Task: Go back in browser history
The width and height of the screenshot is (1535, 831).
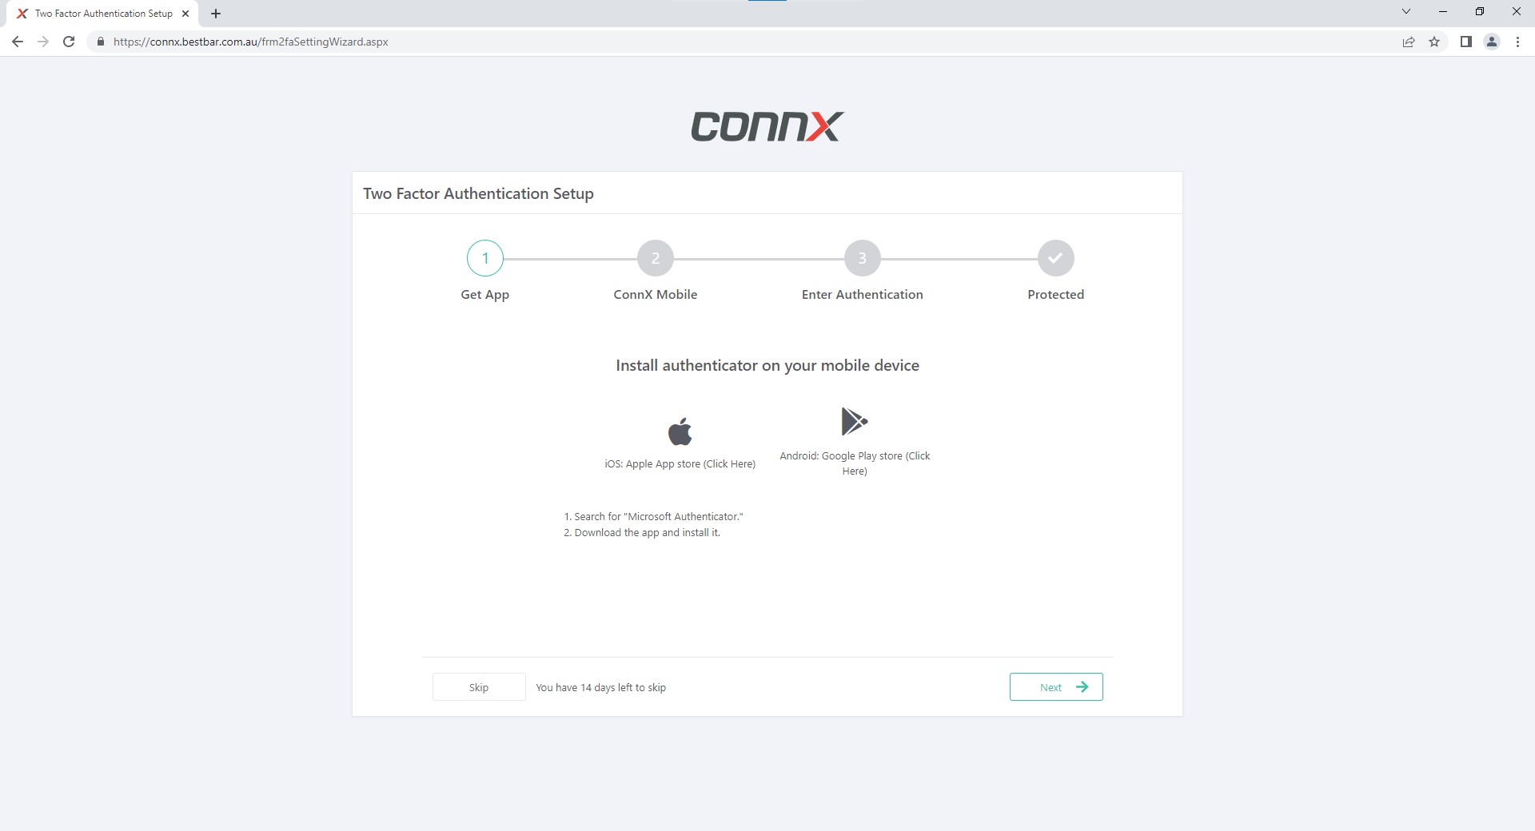Action: pos(18,42)
